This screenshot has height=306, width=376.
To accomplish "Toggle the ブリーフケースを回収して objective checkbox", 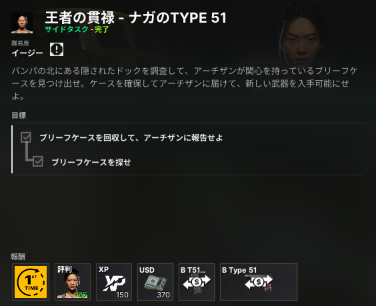I will [x=25, y=137].
